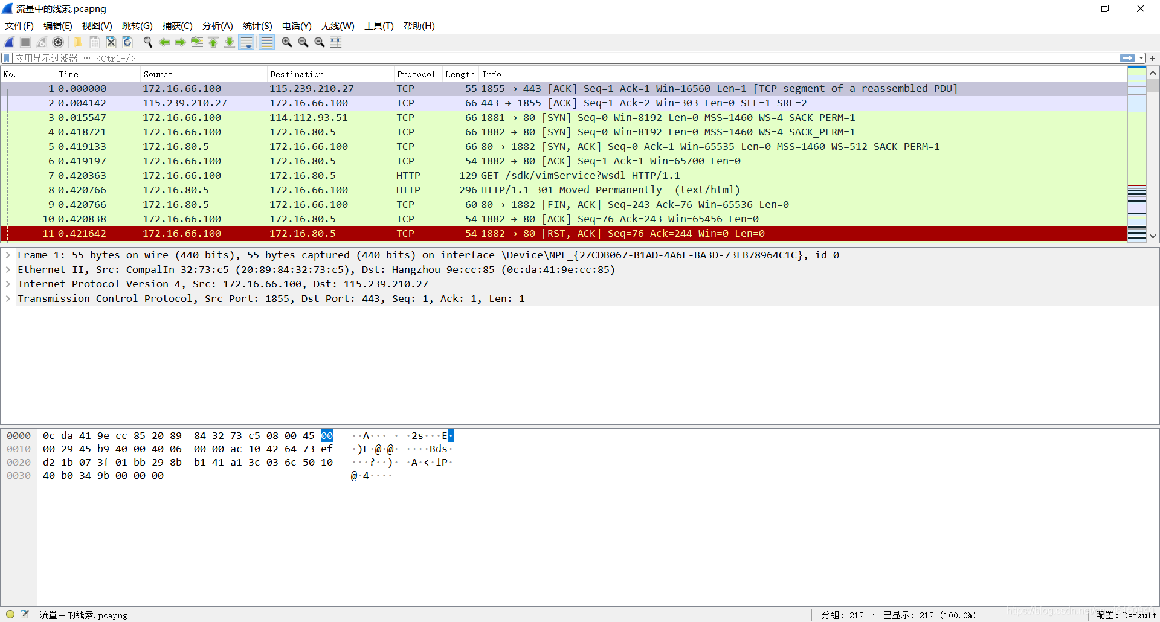
Task: Toggle packet list colorization
Action: point(266,42)
